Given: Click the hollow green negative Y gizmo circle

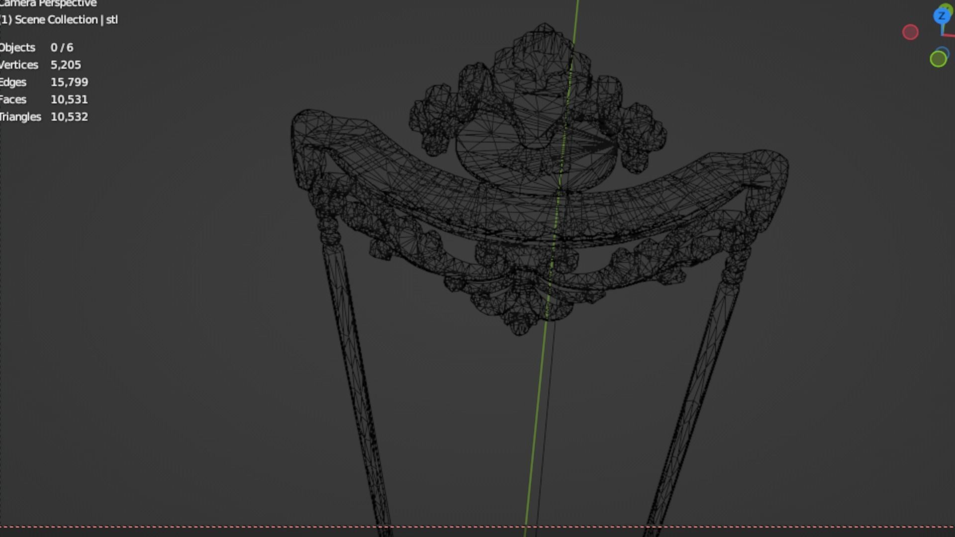Looking at the screenshot, I should [x=938, y=59].
